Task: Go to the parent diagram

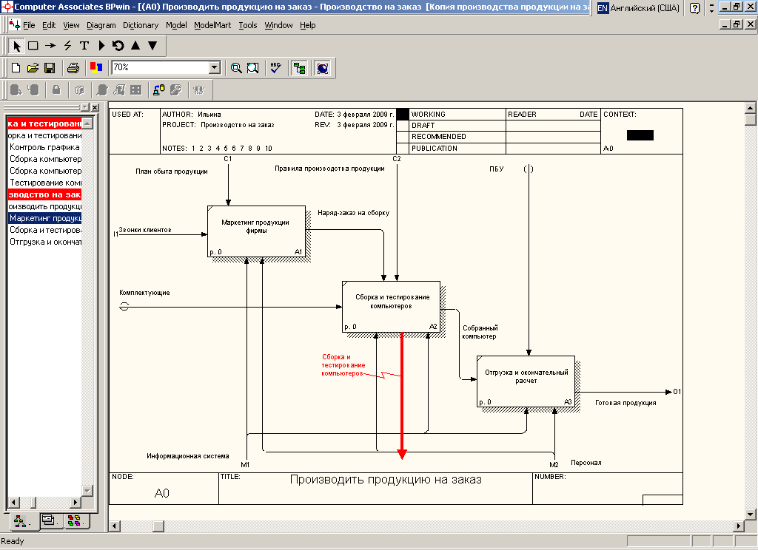Action: point(135,46)
